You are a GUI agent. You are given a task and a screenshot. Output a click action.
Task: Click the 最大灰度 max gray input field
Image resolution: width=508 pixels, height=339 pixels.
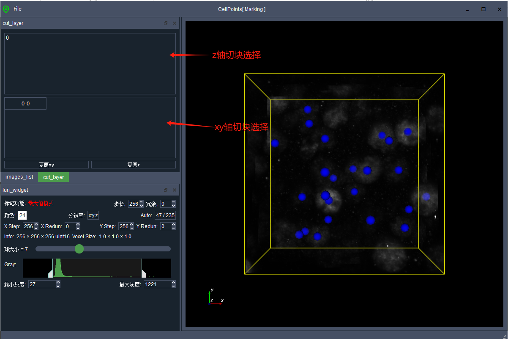157,284
